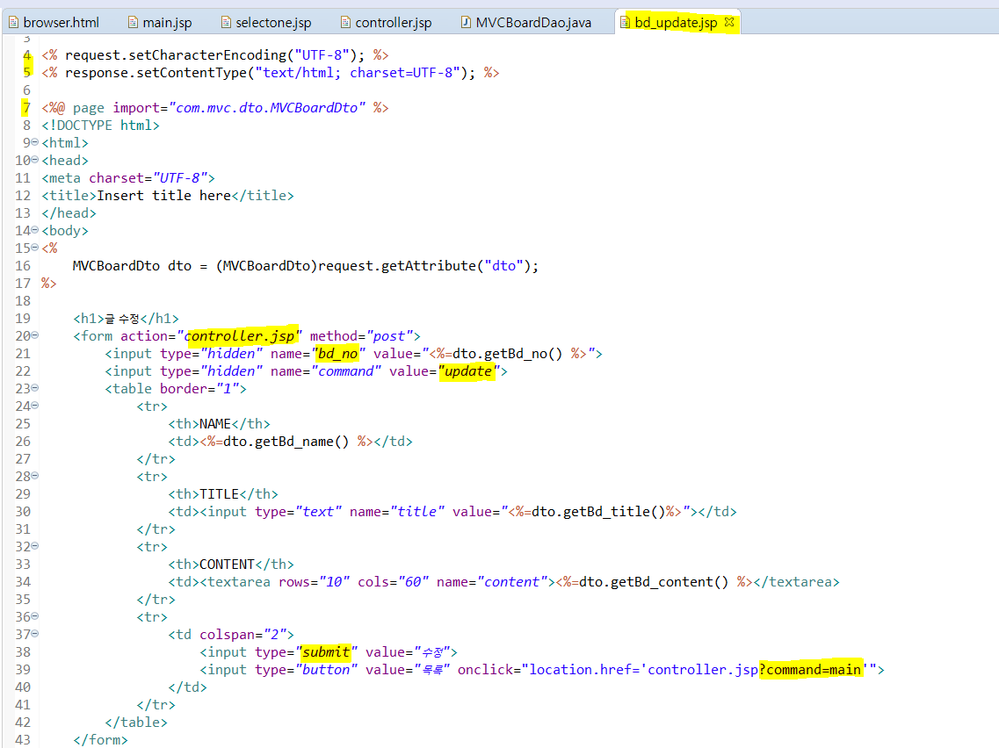Click the NAME table header text
Screen dimensions: 999x748
[214, 424]
